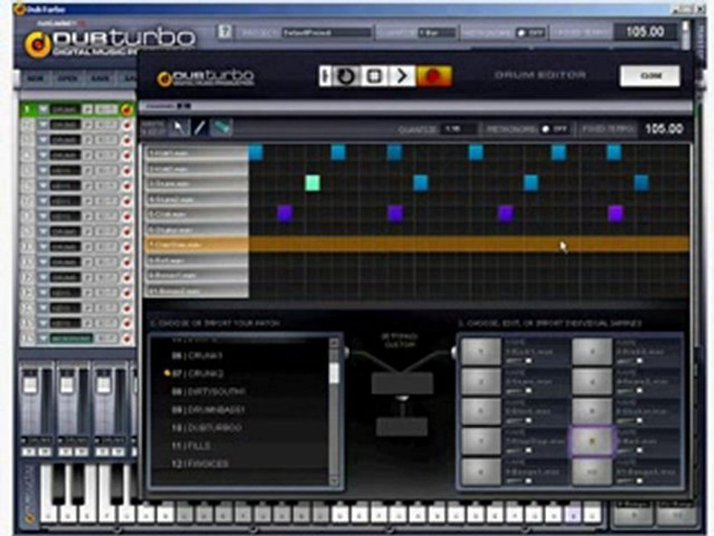Click the main window project name field
Viewport: 714px width, 536px height.
(326, 33)
